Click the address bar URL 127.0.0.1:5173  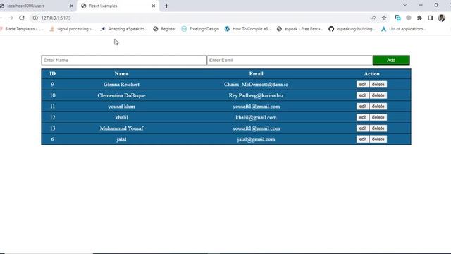click(56, 18)
